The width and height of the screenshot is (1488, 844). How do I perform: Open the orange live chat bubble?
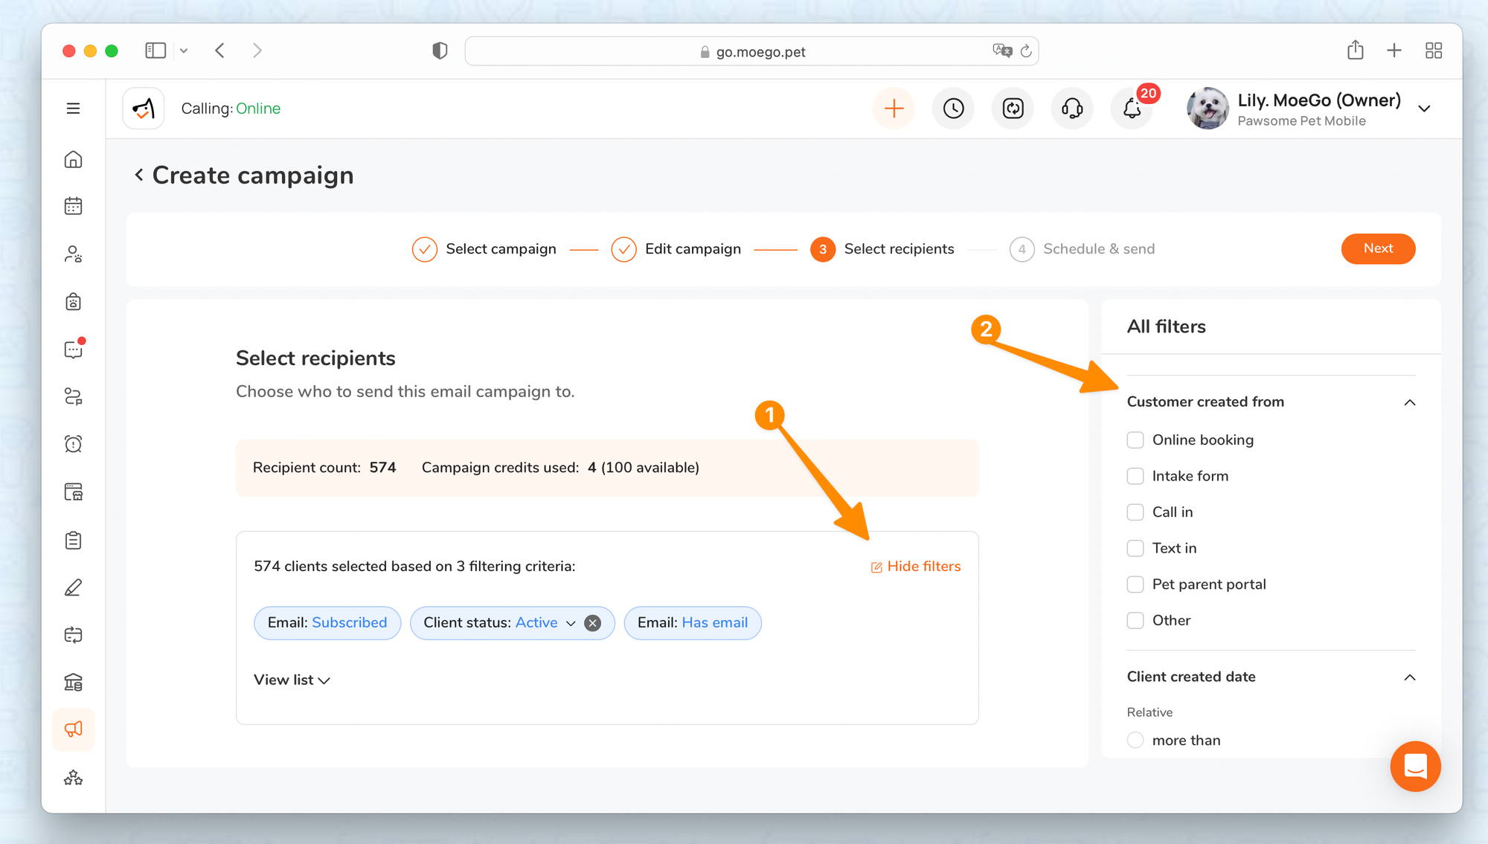click(1414, 766)
